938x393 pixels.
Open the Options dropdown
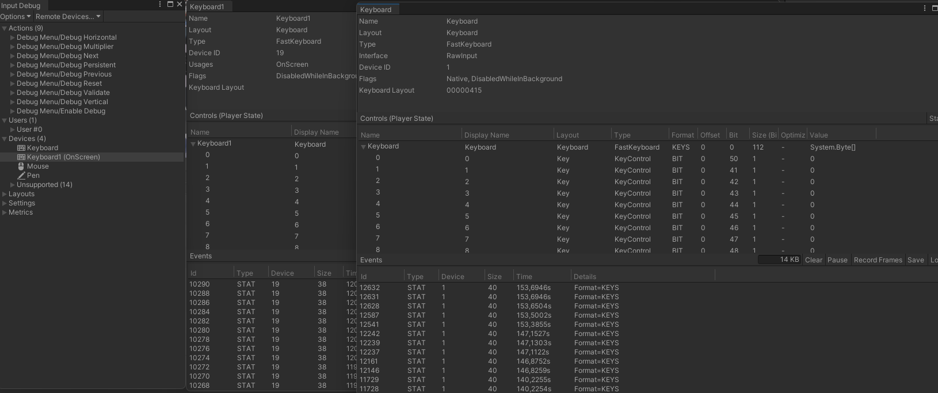[x=16, y=17]
